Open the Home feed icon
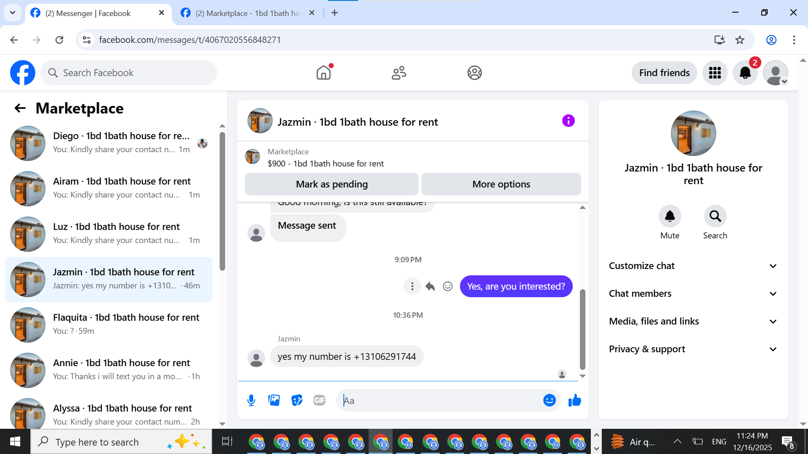 324,73
